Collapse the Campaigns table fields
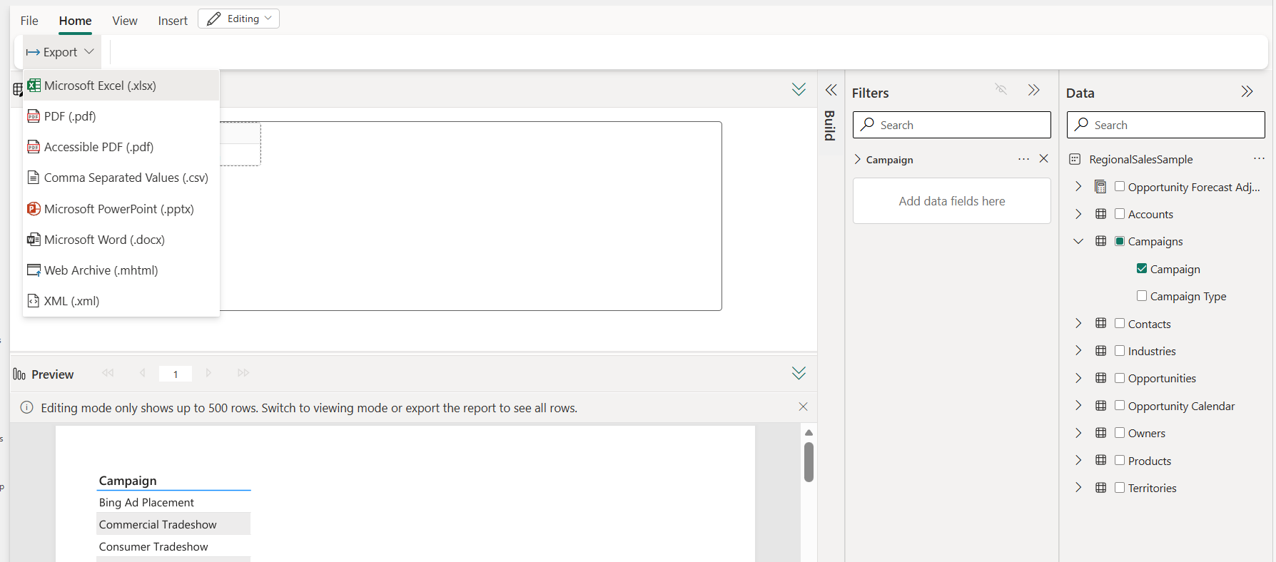 [x=1078, y=241]
